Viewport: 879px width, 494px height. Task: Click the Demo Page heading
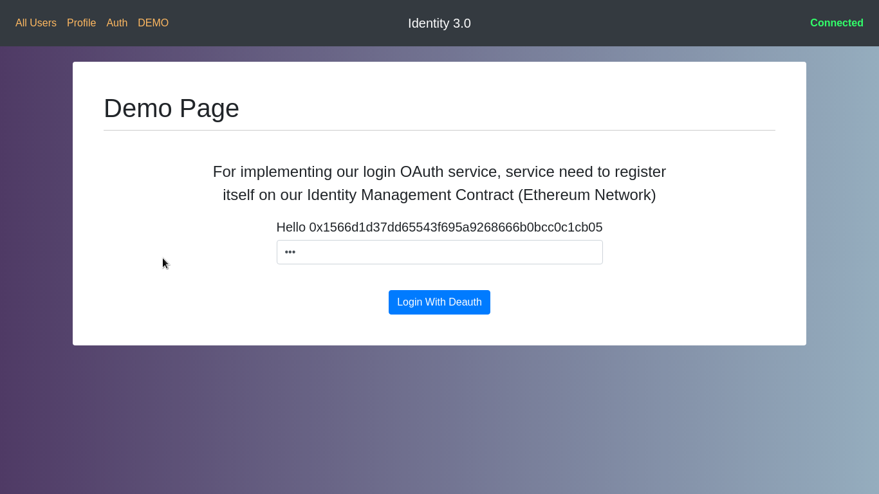pos(171,108)
